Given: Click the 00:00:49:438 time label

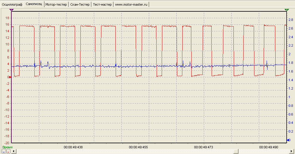Looking at the screenshot, I should pyautogui.click(x=73, y=147).
